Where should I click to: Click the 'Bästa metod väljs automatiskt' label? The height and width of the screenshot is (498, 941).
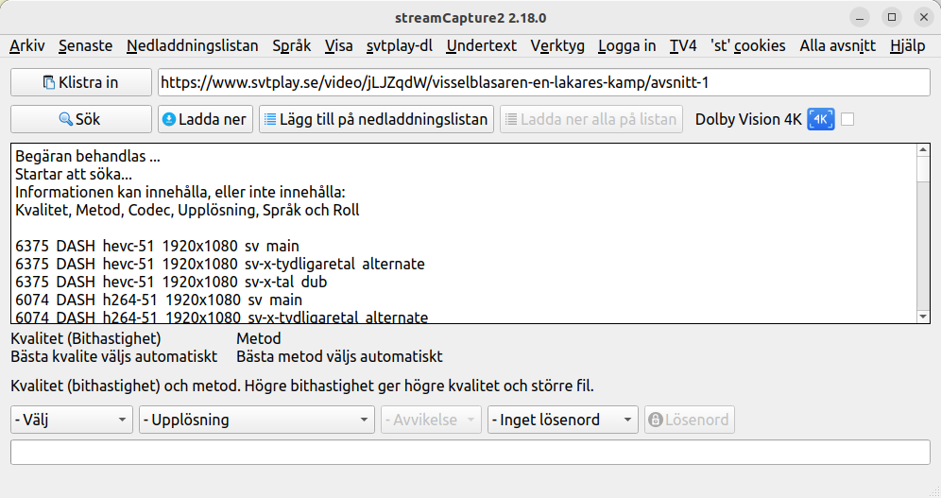point(339,356)
